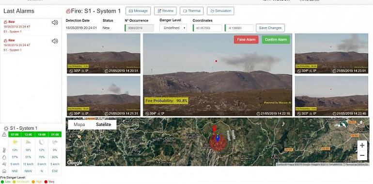The height and width of the screenshot is (184, 373).
Task: Click the orange High danger level swatch
Action: pos(33,182)
